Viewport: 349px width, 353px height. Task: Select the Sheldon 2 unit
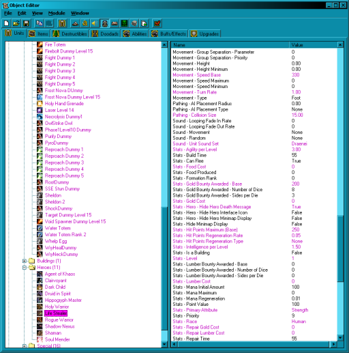pos(55,202)
